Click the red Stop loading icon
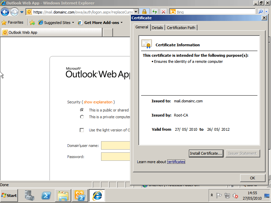Viewport: 271px width, 203px height. coord(163,12)
